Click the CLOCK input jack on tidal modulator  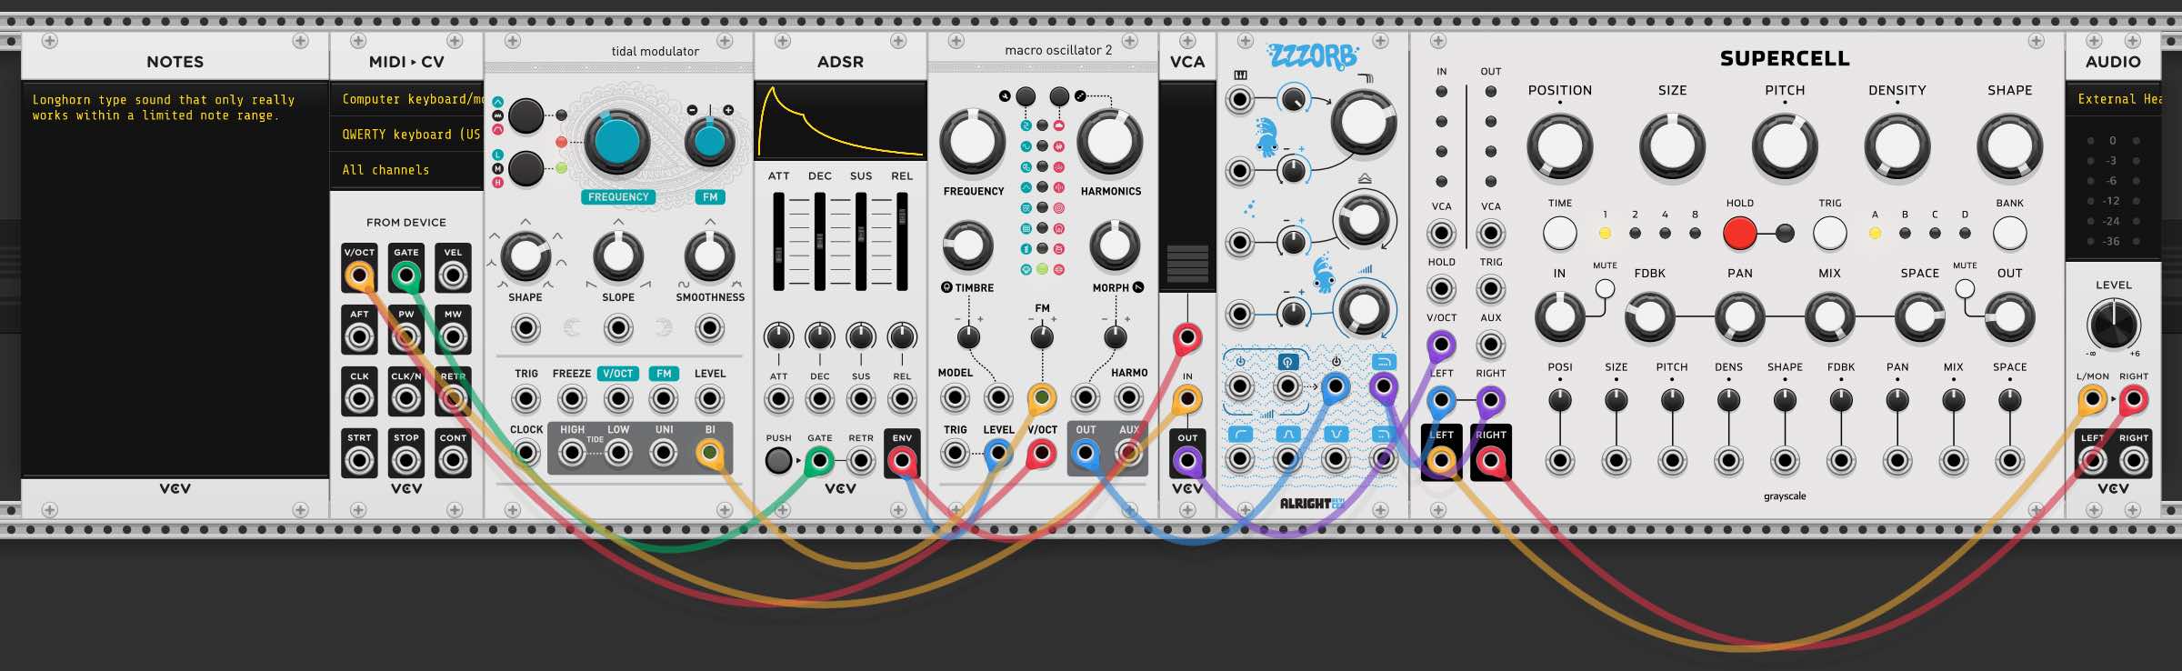pyautogui.click(x=525, y=453)
